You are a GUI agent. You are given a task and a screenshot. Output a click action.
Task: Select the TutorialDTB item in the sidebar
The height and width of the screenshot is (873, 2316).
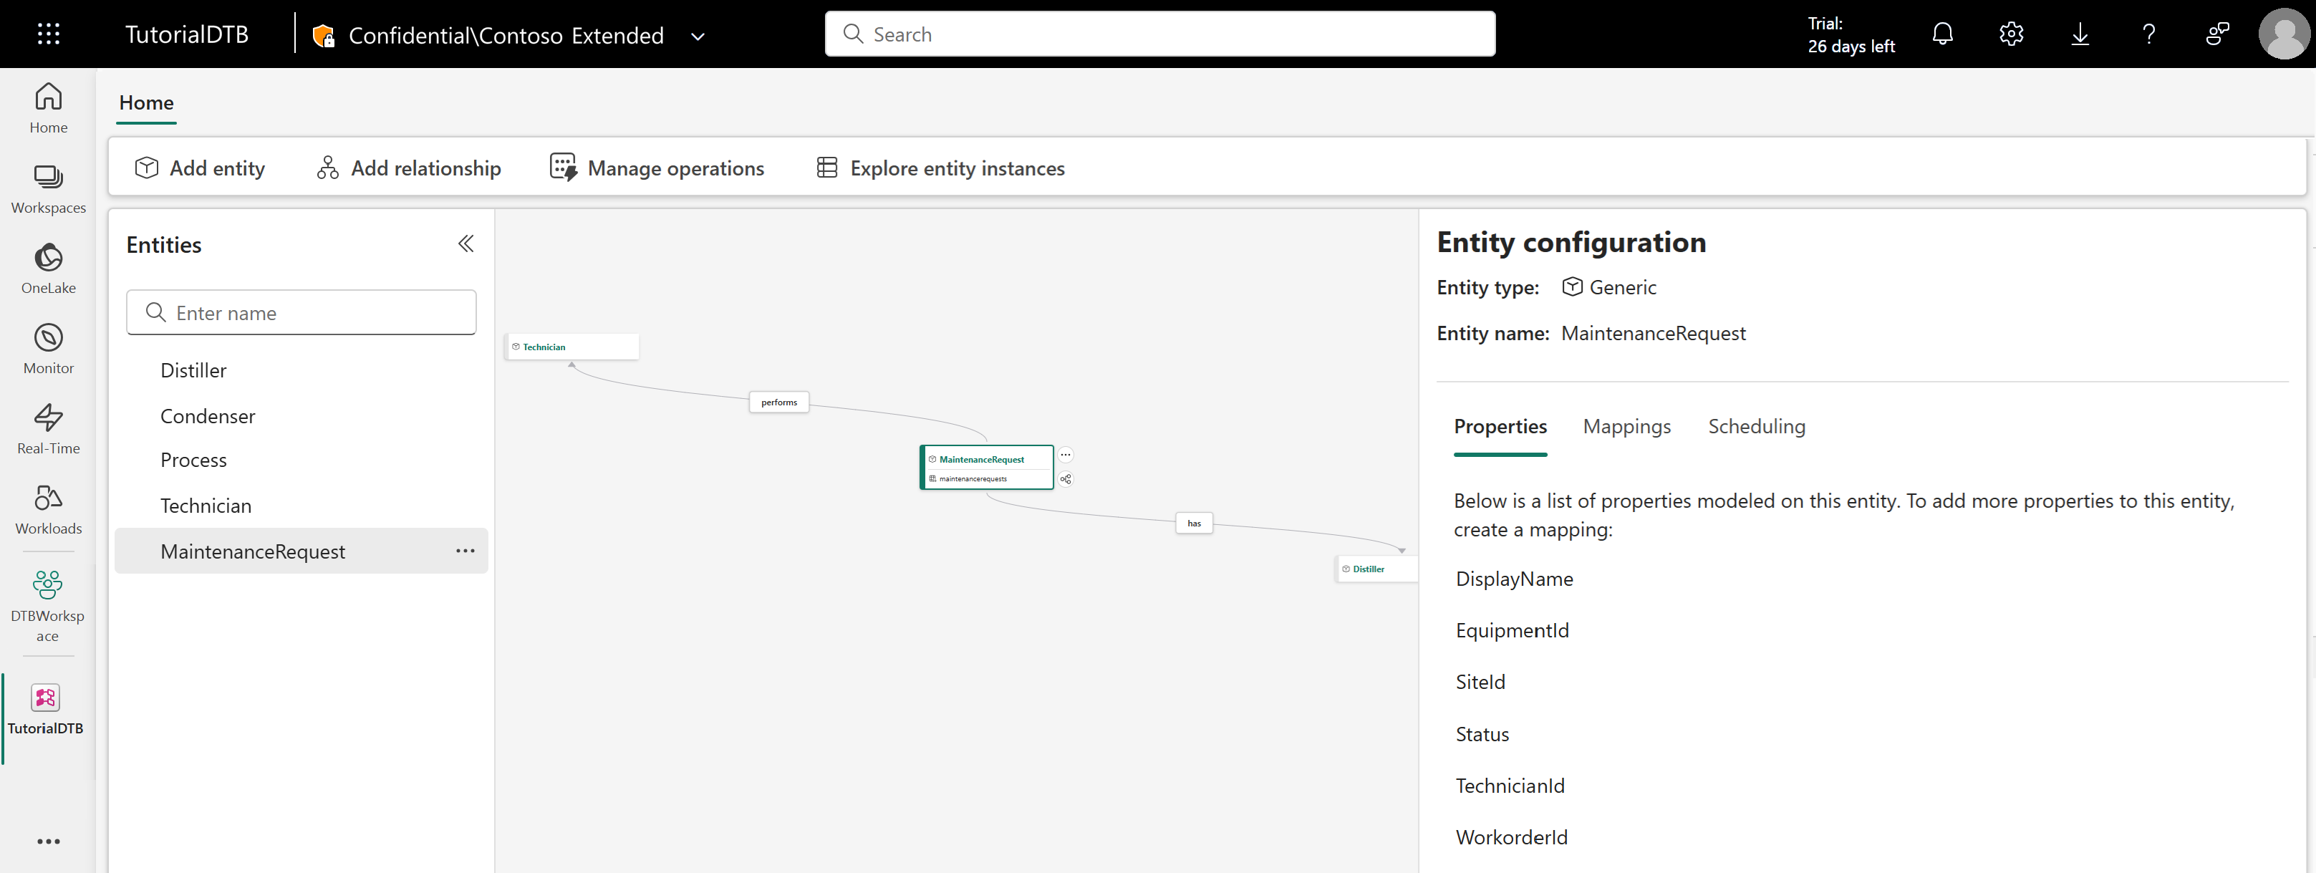46,710
